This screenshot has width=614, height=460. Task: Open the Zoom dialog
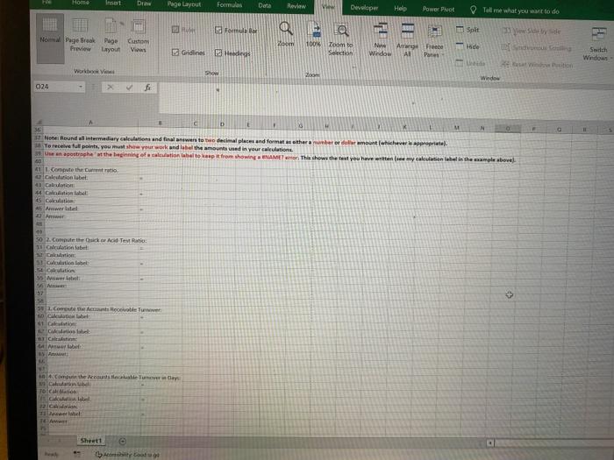286,34
